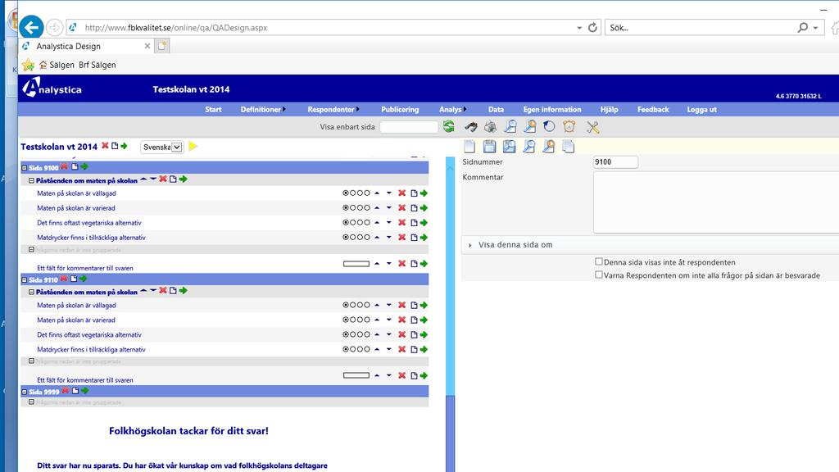Select last radio for 'Maten på skolan är varierad', Sida 9100
Screen dimensions: 839x472
pyautogui.click(x=366, y=207)
